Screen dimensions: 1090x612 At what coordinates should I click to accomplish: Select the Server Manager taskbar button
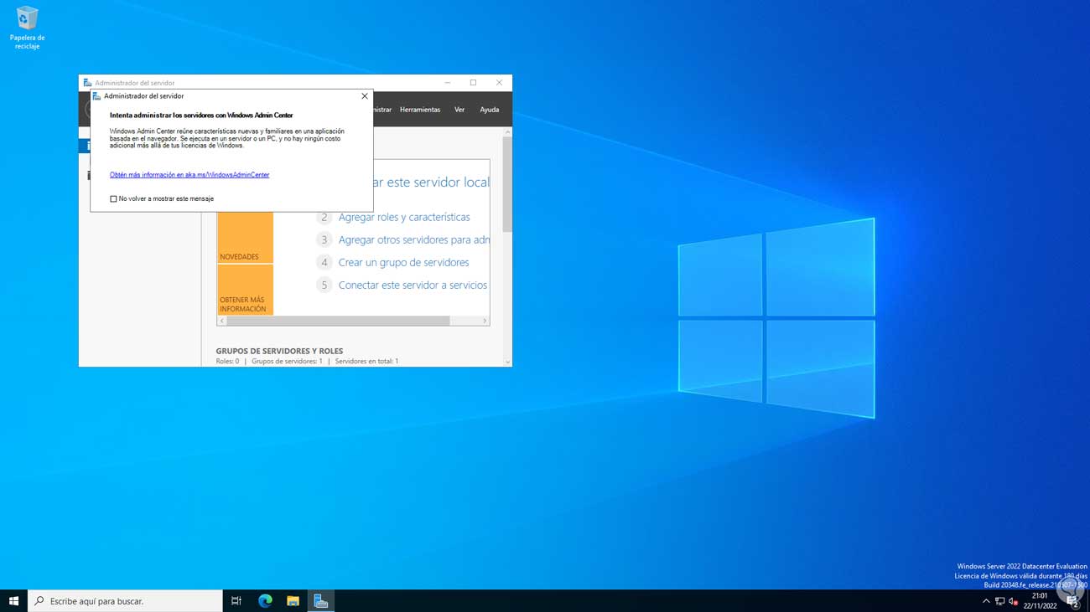click(x=320, y=601)
